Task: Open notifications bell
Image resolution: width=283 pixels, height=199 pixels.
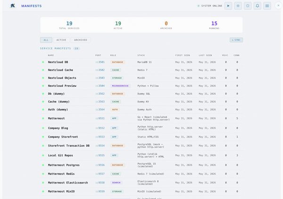Action: point(258,6)
